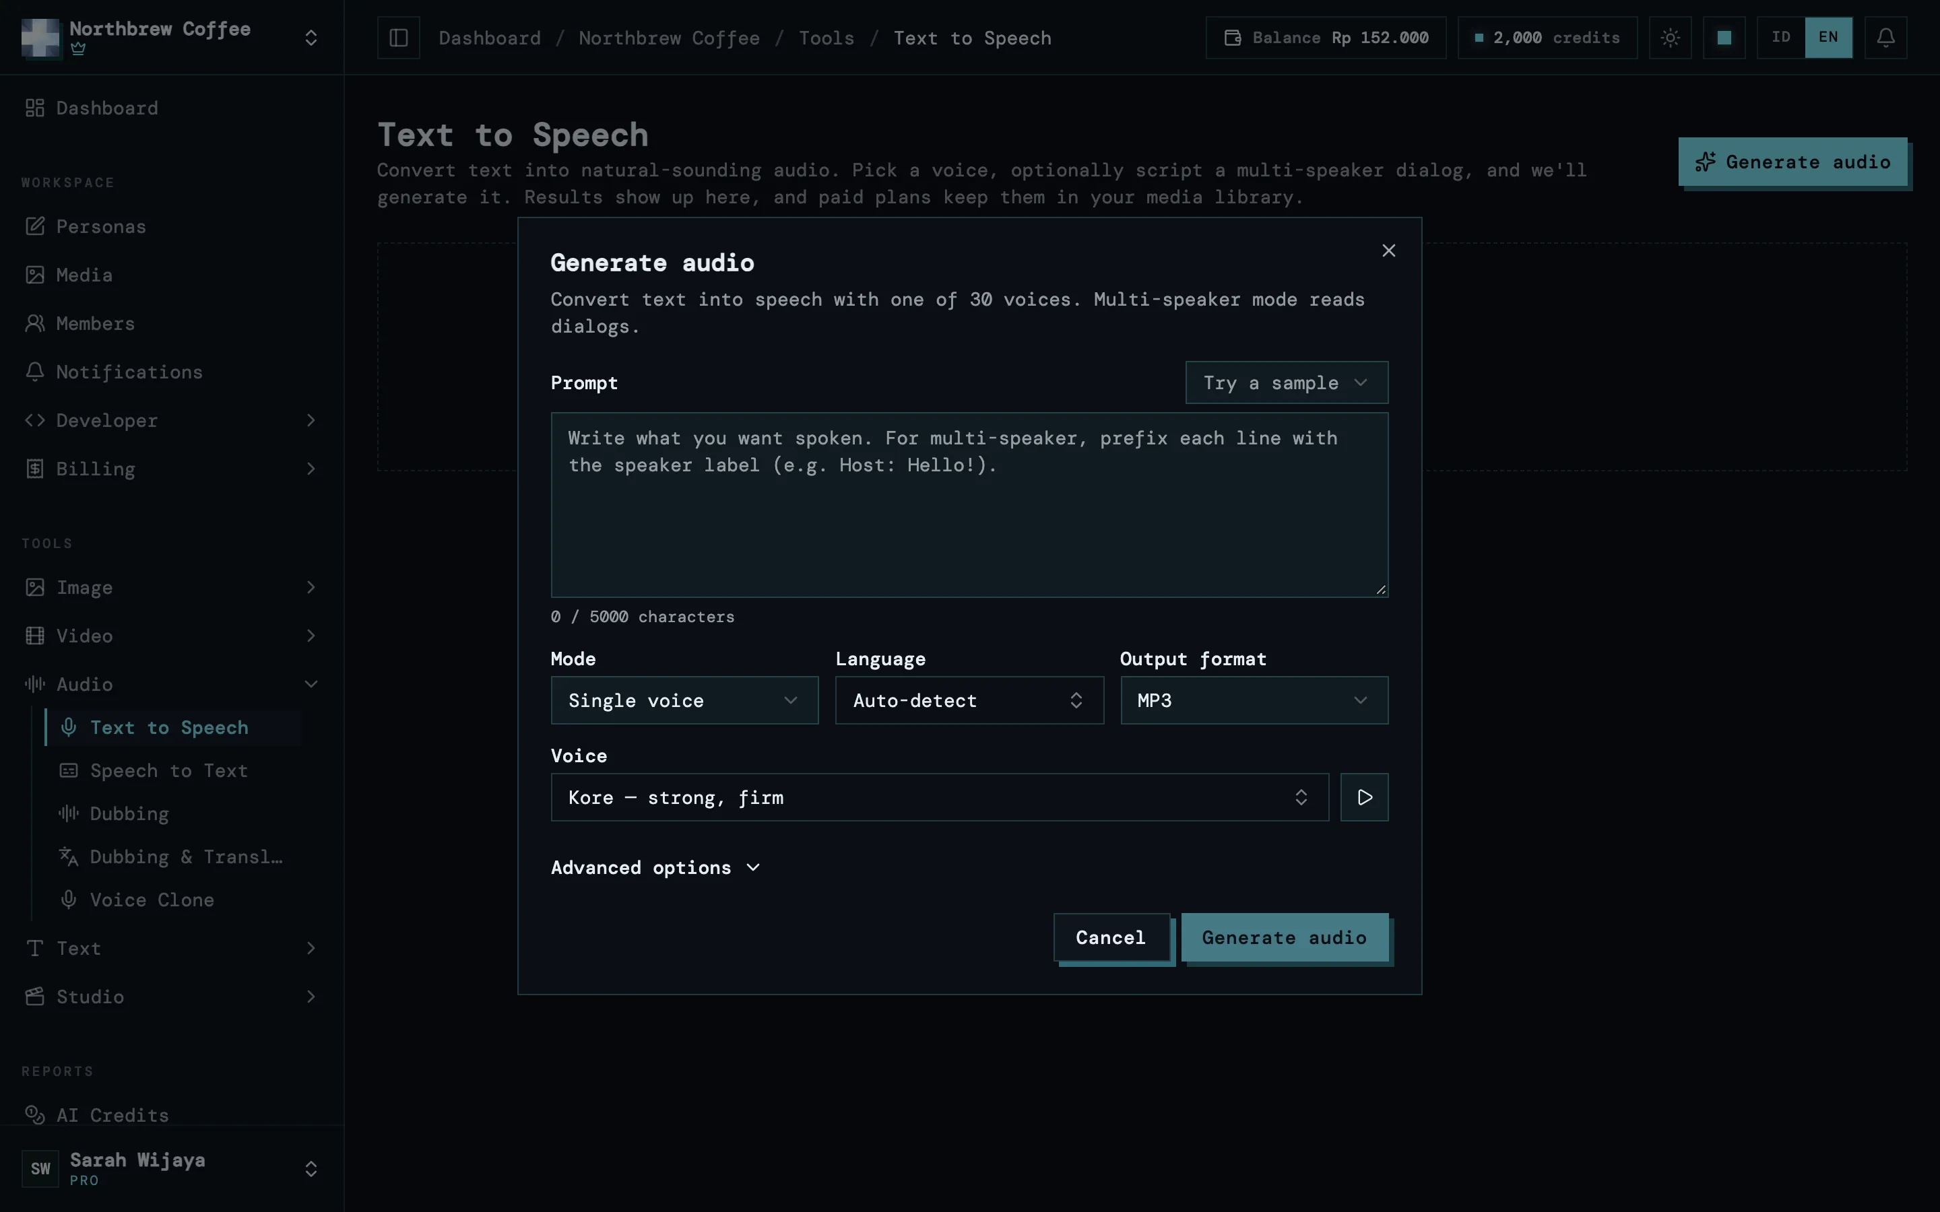1940x1212 pixels.
Task: Open Dashboard in the sidebar
Action: point(172,108)
